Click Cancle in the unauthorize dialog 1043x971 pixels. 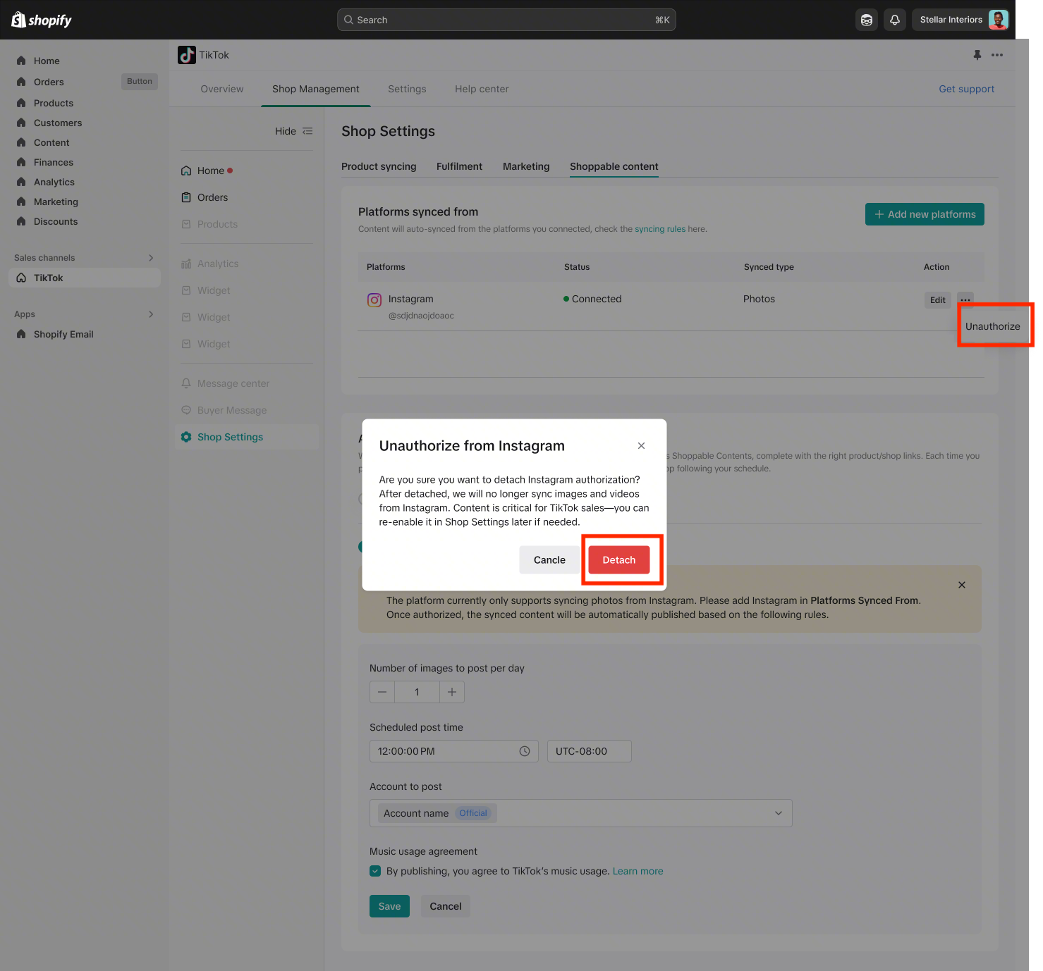[549, 560]
